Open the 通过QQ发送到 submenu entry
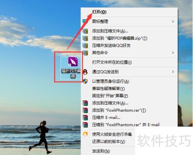This screenshot has height=155, width=193. click(x=105, y=72)
